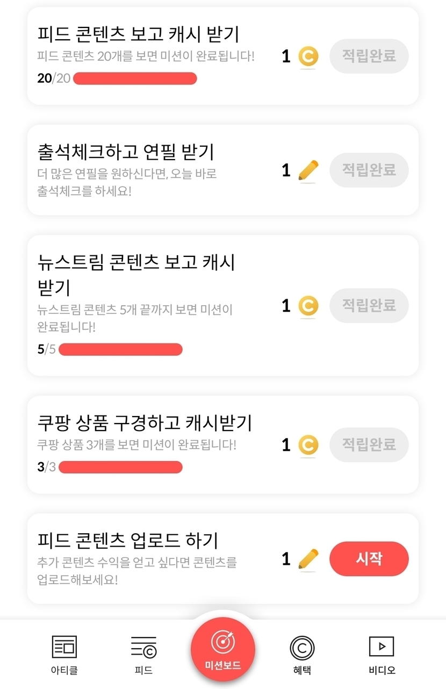The height and width of the screenshot is (689, 446).
Task: Click the 5/5 newstream progress bar
Action: (120, 350)
